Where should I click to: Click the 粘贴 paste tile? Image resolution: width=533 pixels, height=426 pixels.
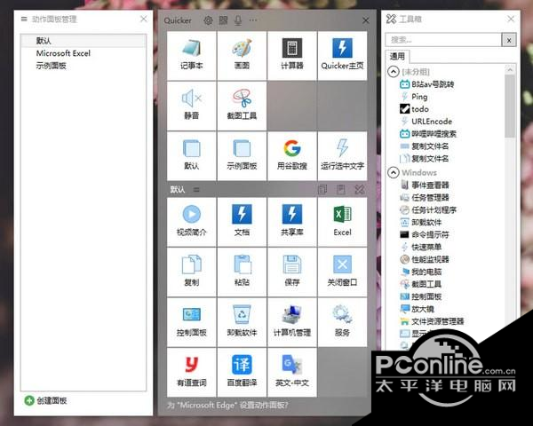pos(242,272)
